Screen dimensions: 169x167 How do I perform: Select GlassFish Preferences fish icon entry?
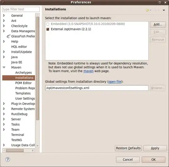pos(8,36)
